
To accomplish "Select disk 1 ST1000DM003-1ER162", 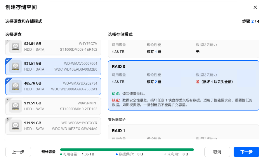I will tap(53, 48).
